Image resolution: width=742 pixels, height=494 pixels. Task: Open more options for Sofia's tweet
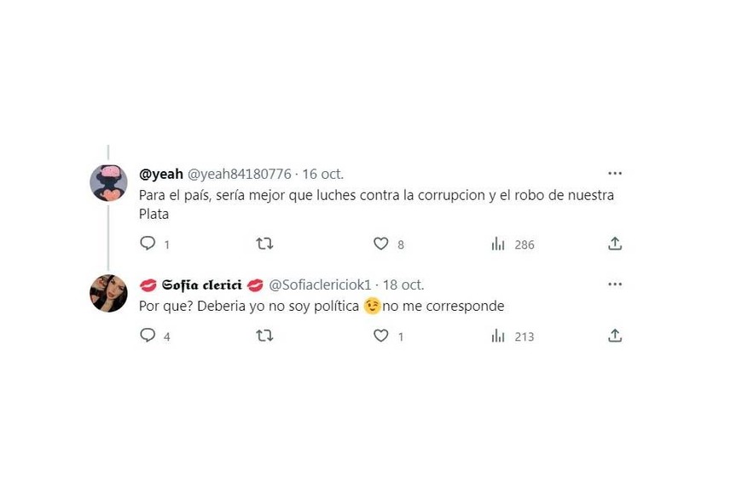[x=614, y=284]
